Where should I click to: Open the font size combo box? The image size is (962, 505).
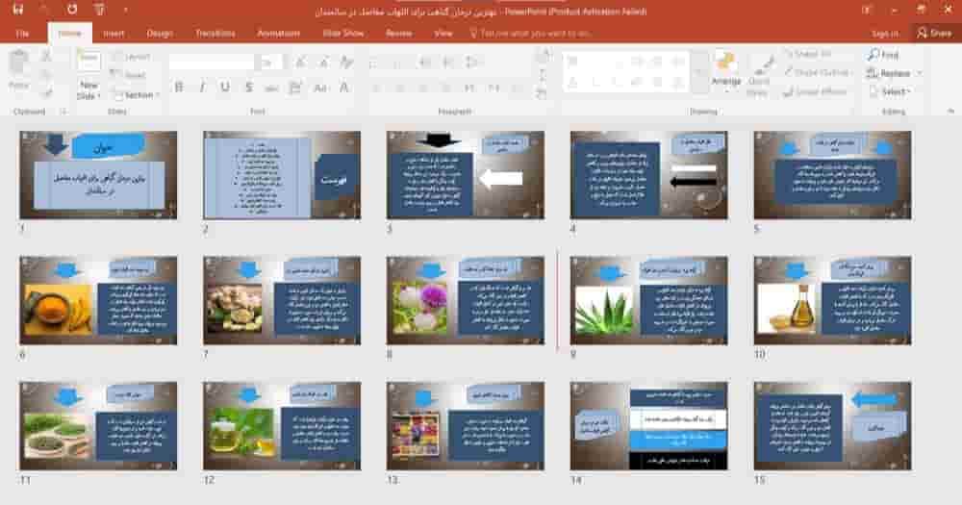coord(271,63)
